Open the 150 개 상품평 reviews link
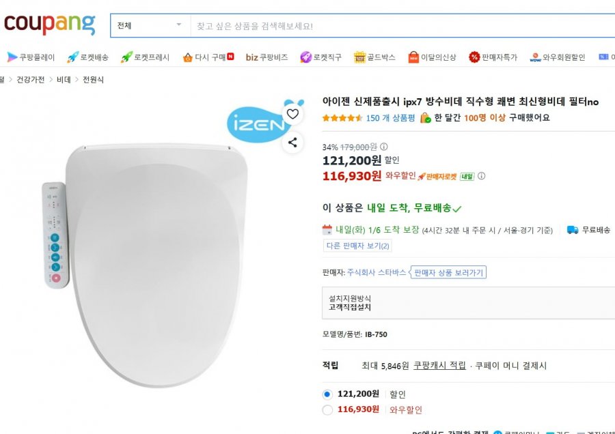The image size is (615, 434). (390, 118)
